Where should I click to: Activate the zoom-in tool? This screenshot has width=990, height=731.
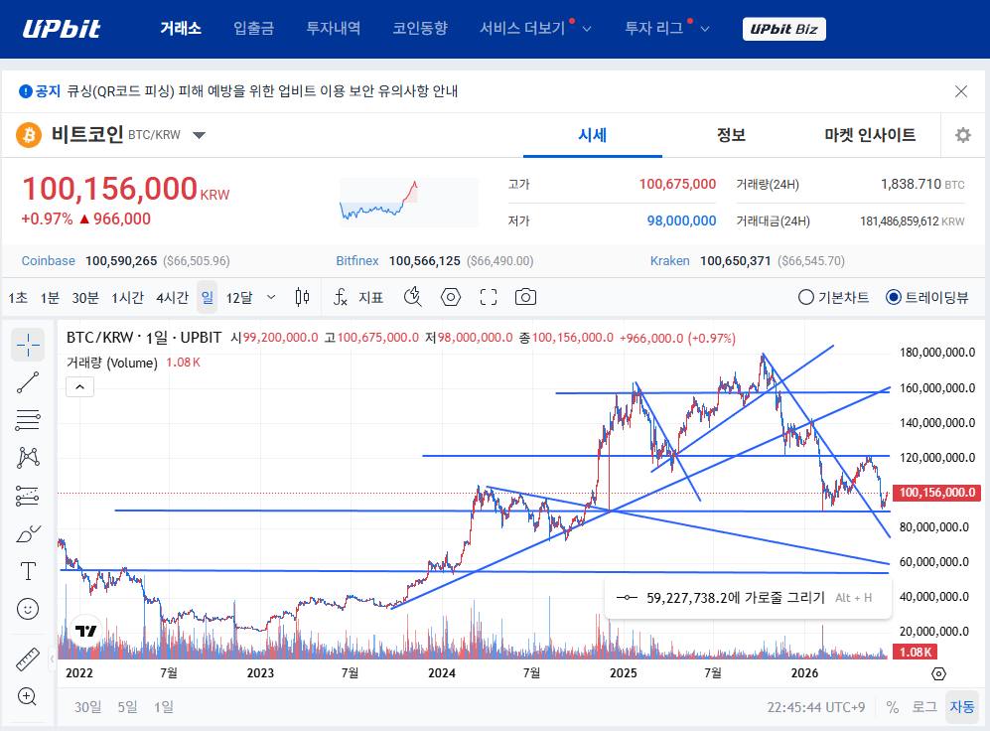coord(27,697)
